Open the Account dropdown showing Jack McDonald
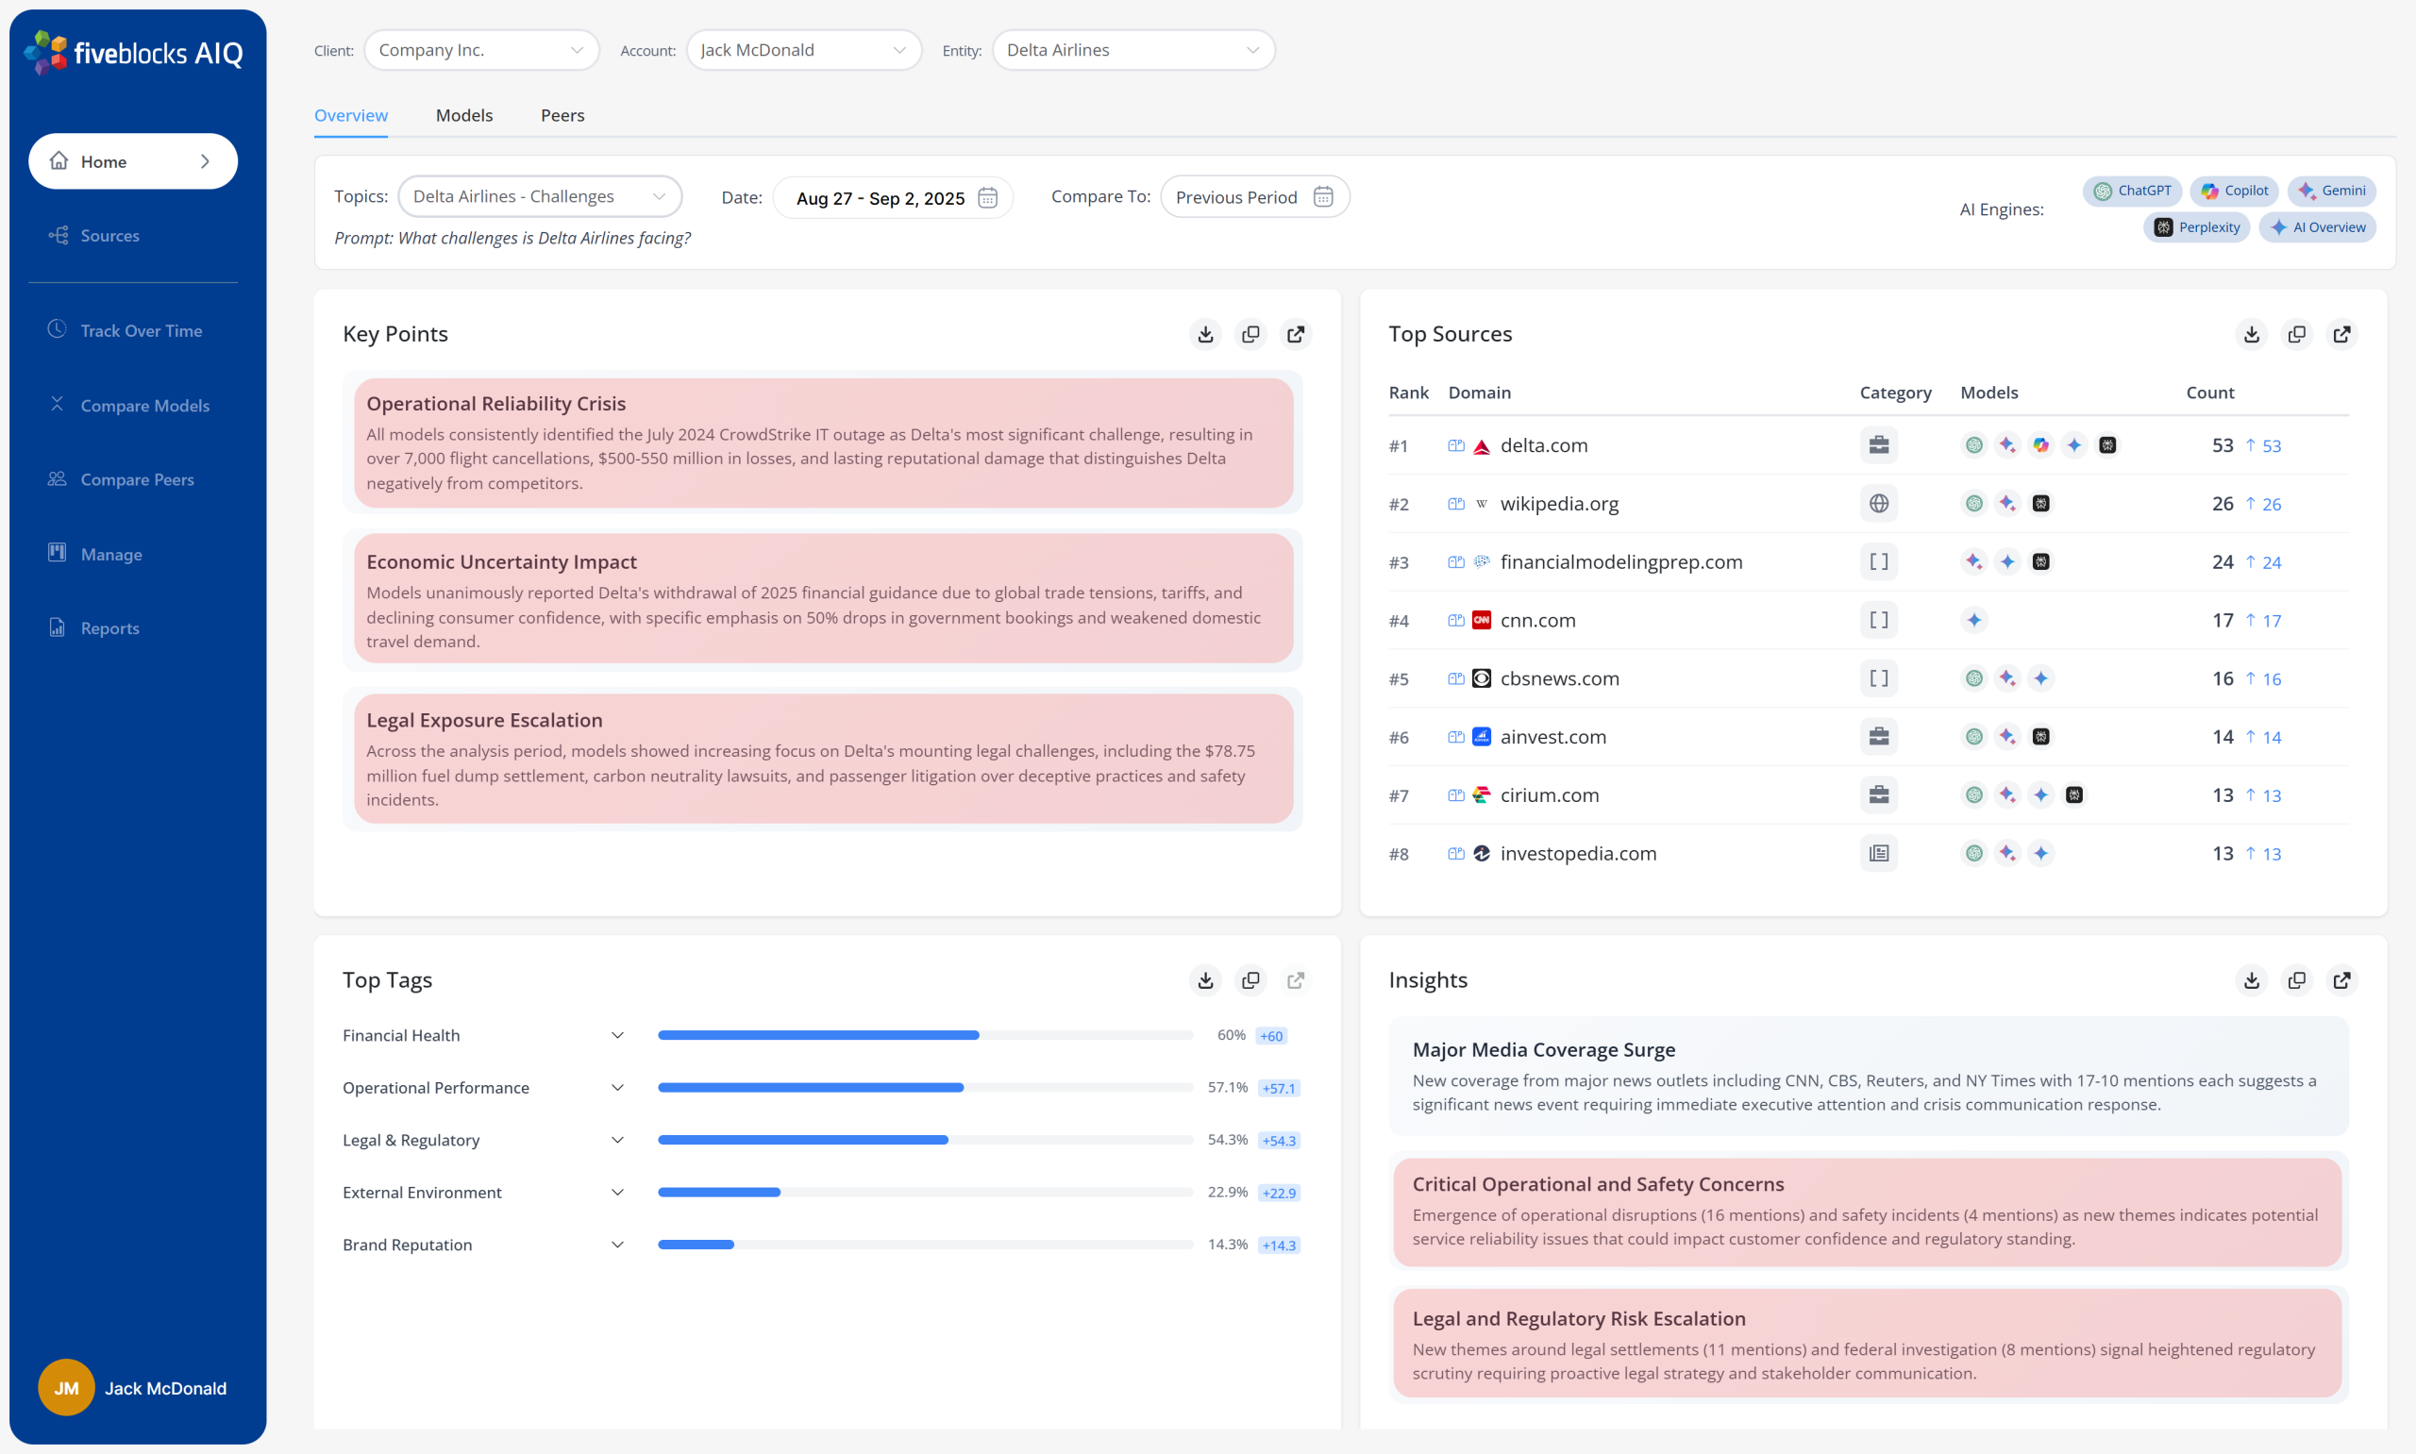 point(803,50)
